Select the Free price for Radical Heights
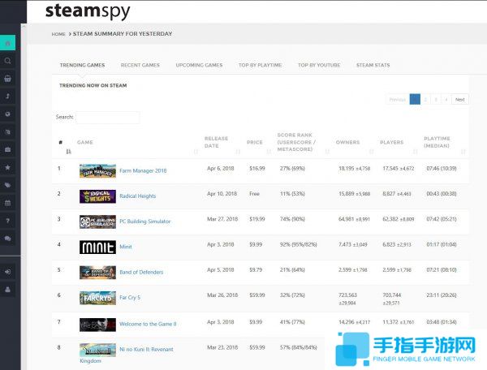This screenshot has height=370, width=487. pos(254,194)
